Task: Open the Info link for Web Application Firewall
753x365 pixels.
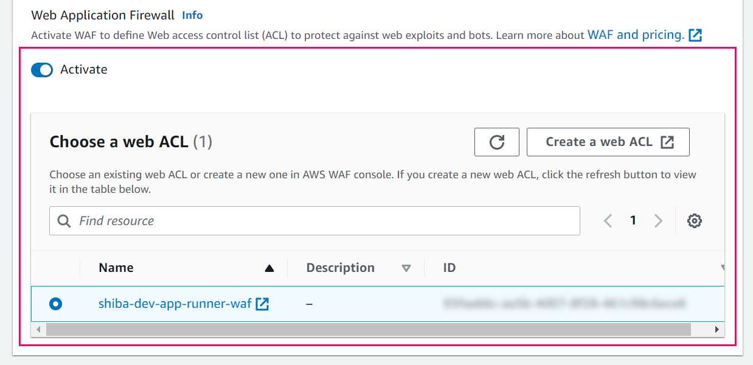Action: (192, 15)
